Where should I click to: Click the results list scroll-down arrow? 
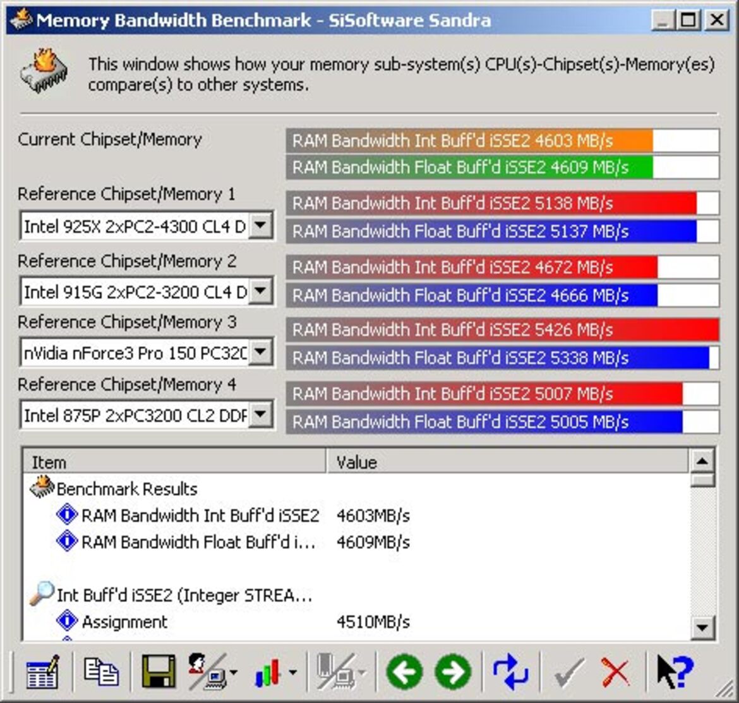click(702, 627)
